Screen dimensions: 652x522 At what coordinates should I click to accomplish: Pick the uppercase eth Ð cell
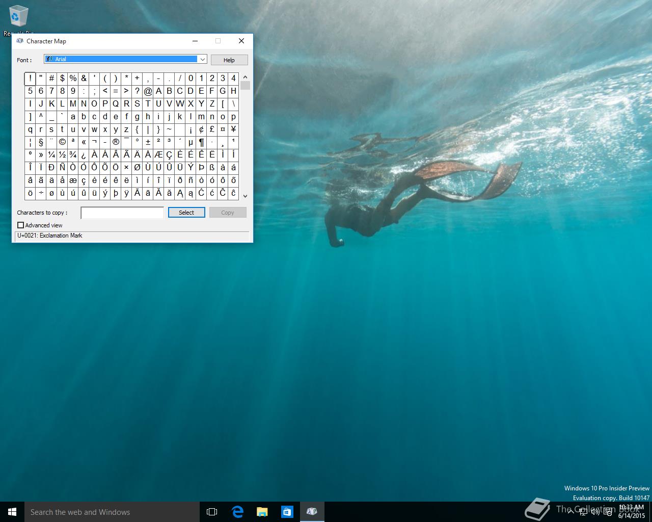[51, 167]
